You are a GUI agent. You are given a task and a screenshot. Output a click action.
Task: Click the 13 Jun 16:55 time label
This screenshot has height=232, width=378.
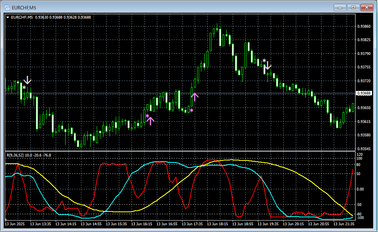(x=167, y=224)
